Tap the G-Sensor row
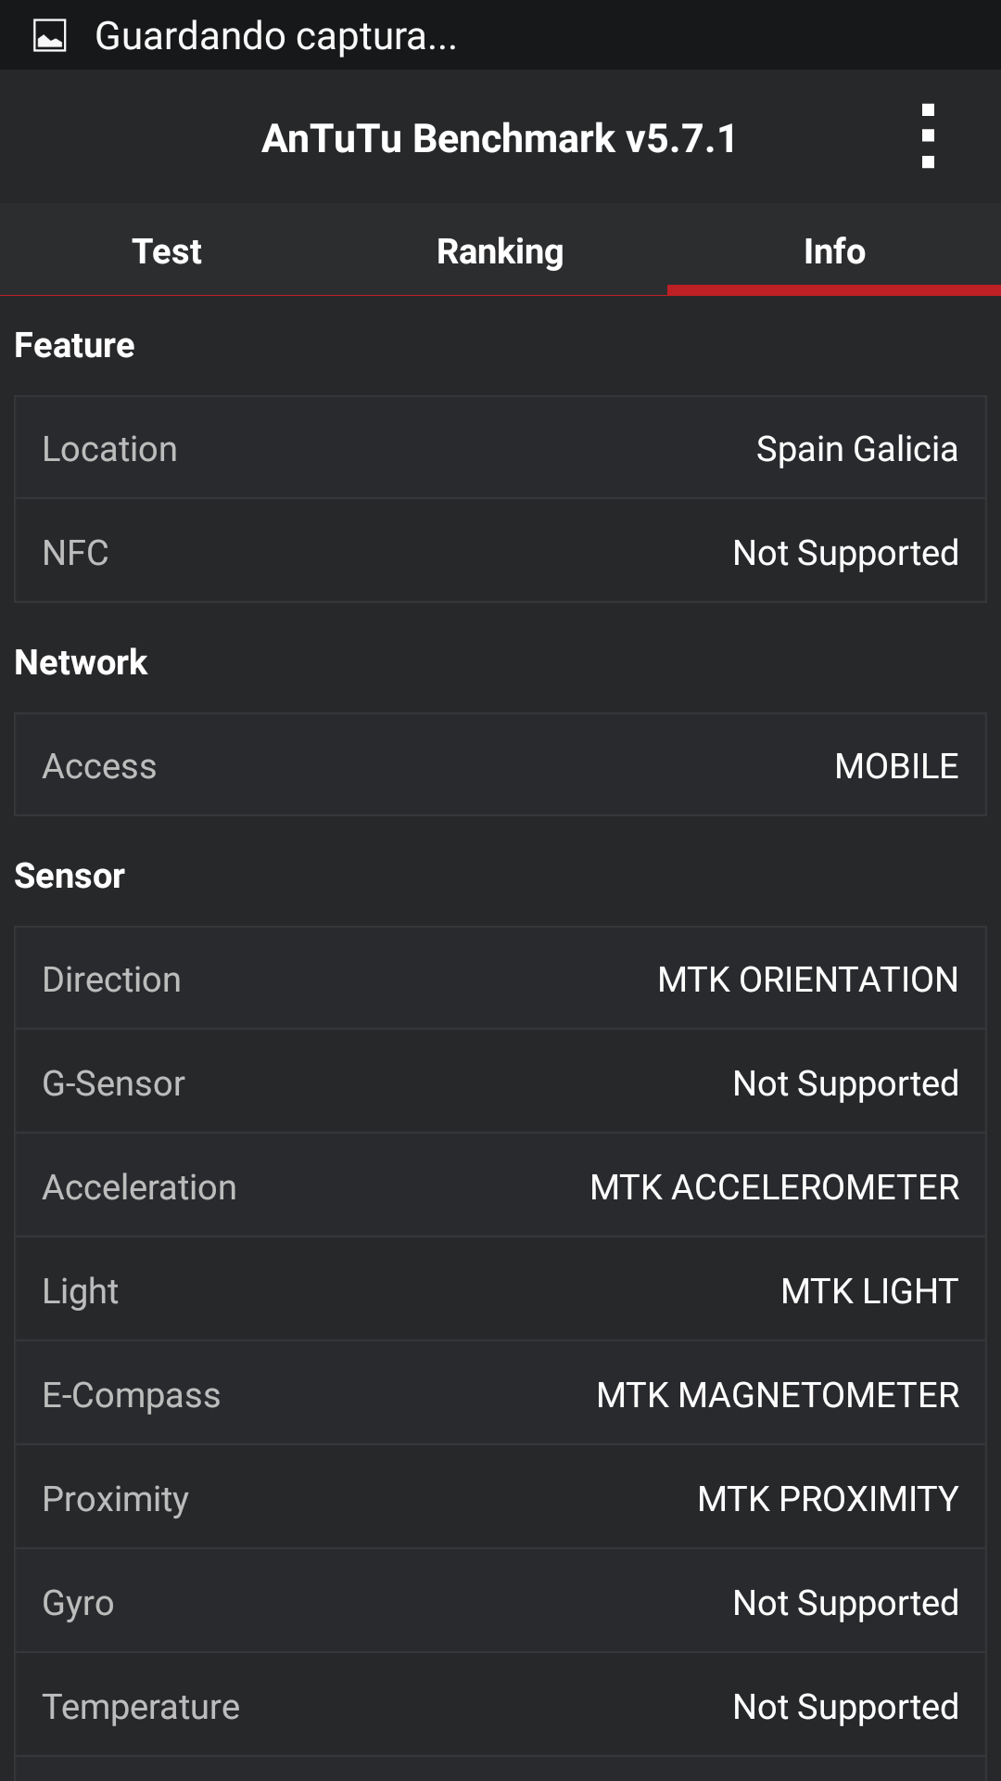Image resolution: width=1001 pixels, height=1781 pixels. point(500,1083)
